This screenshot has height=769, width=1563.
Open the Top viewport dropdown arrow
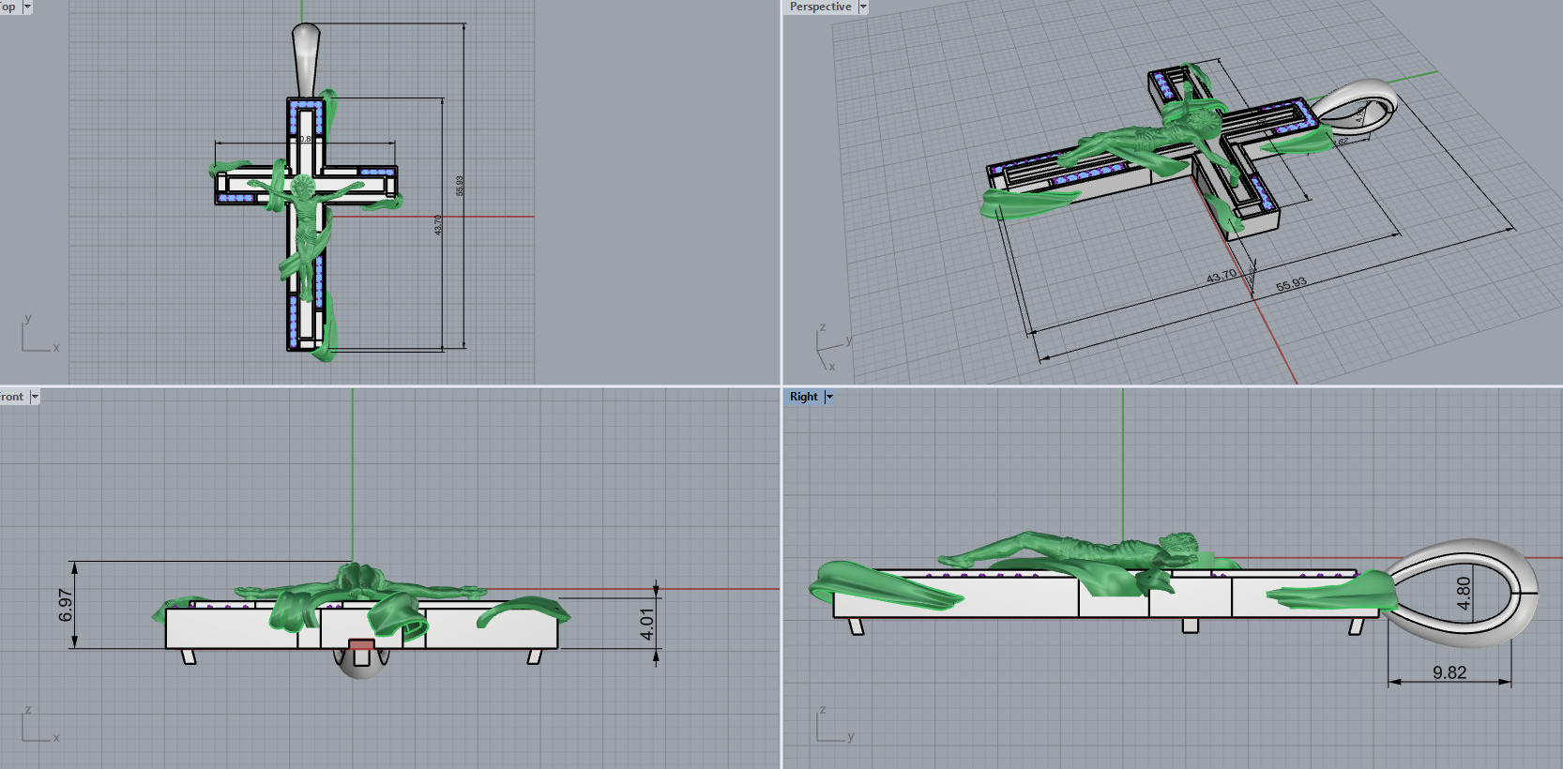click(27, 7)
